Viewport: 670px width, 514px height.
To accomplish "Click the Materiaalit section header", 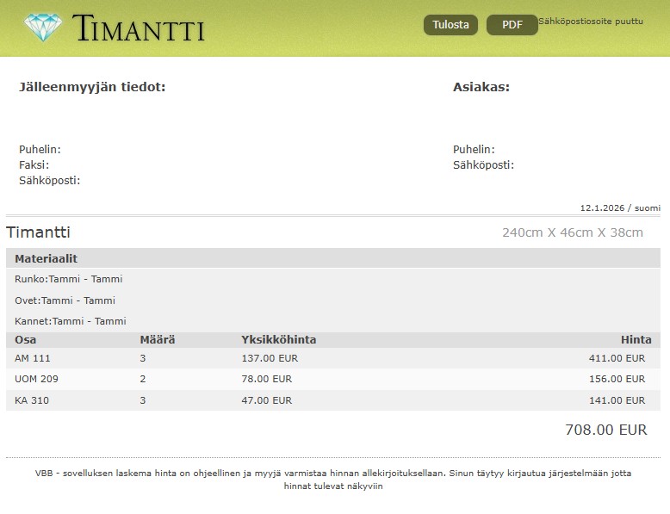I will point(47,258).
